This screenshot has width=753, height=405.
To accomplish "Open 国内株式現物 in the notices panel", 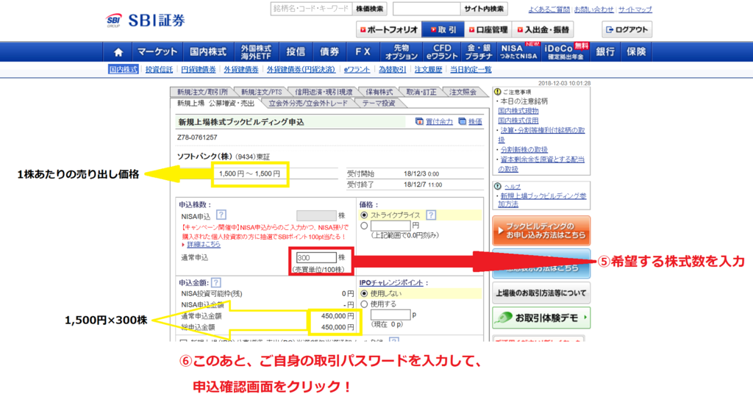I will [x=518, y=111].
